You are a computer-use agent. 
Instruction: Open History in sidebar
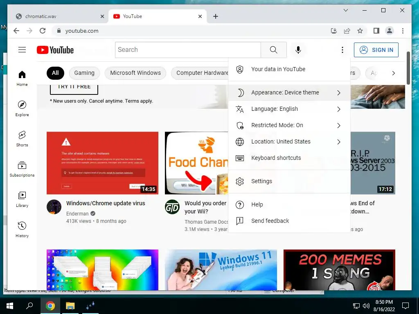click(22, 230)
